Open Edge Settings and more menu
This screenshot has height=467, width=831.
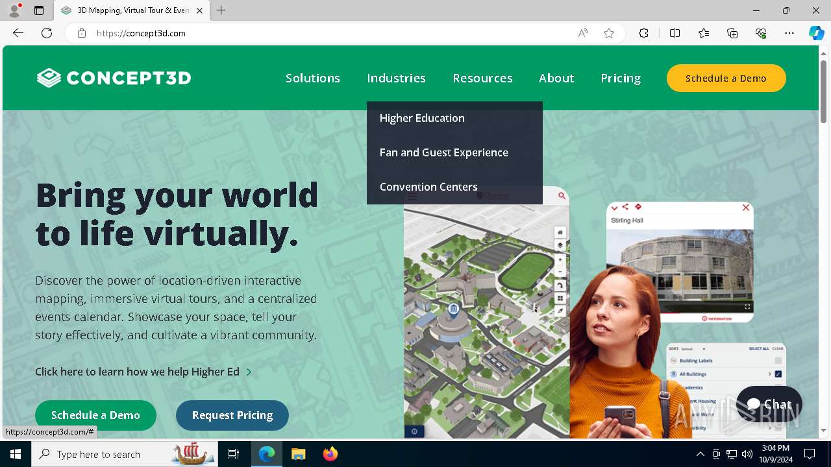(789, 33)
